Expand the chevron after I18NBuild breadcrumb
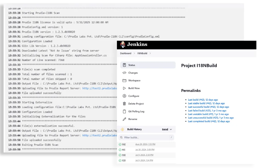This screenshot has height=168, width=262. click(150, 53)
